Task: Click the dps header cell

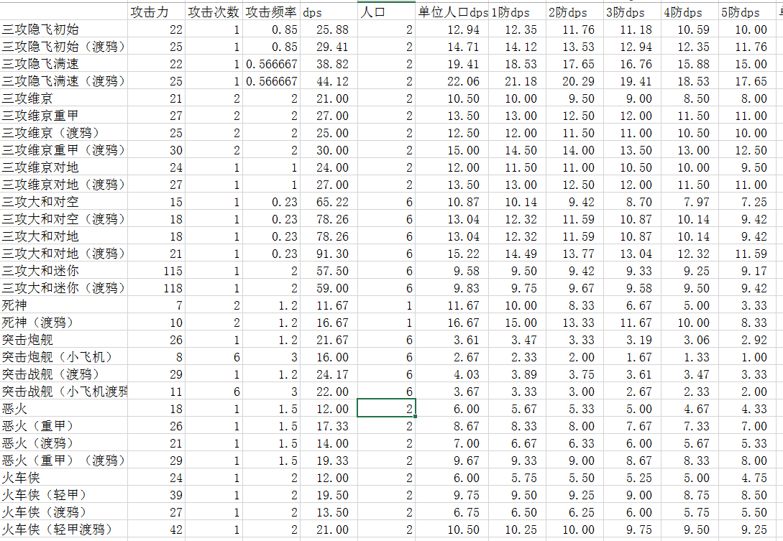Action: tap(329, 12)
